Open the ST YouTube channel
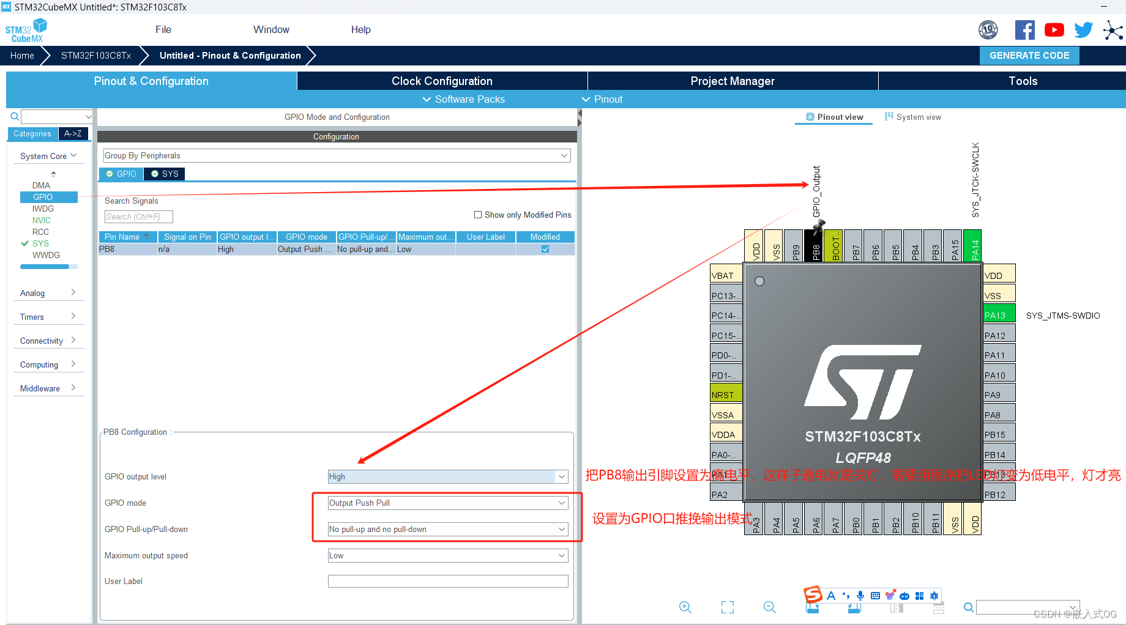The width and height of the screenshot is (1126, 625). pyautogui.click(x=1054, y=30)
